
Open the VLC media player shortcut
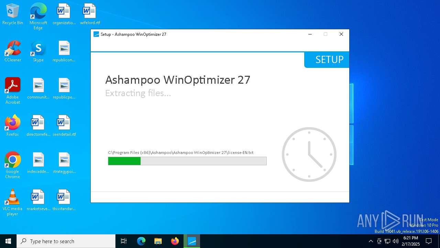(x=13, y=203)
